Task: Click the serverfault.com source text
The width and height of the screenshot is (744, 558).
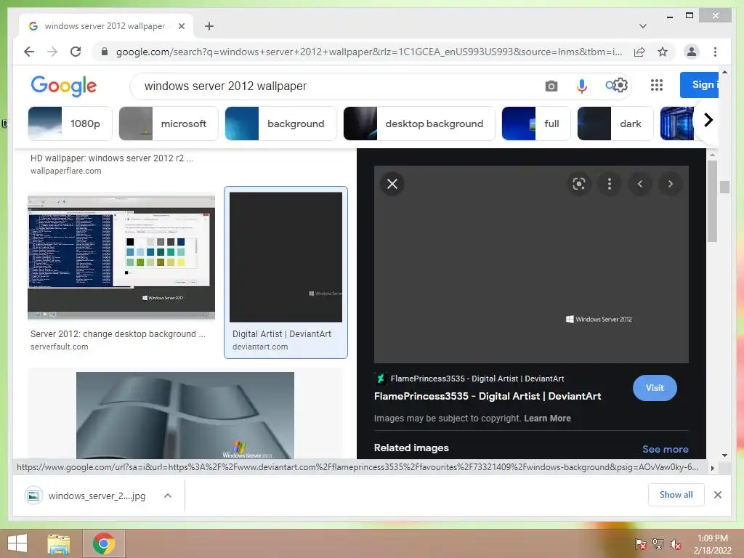Action: tap(60, 347)
